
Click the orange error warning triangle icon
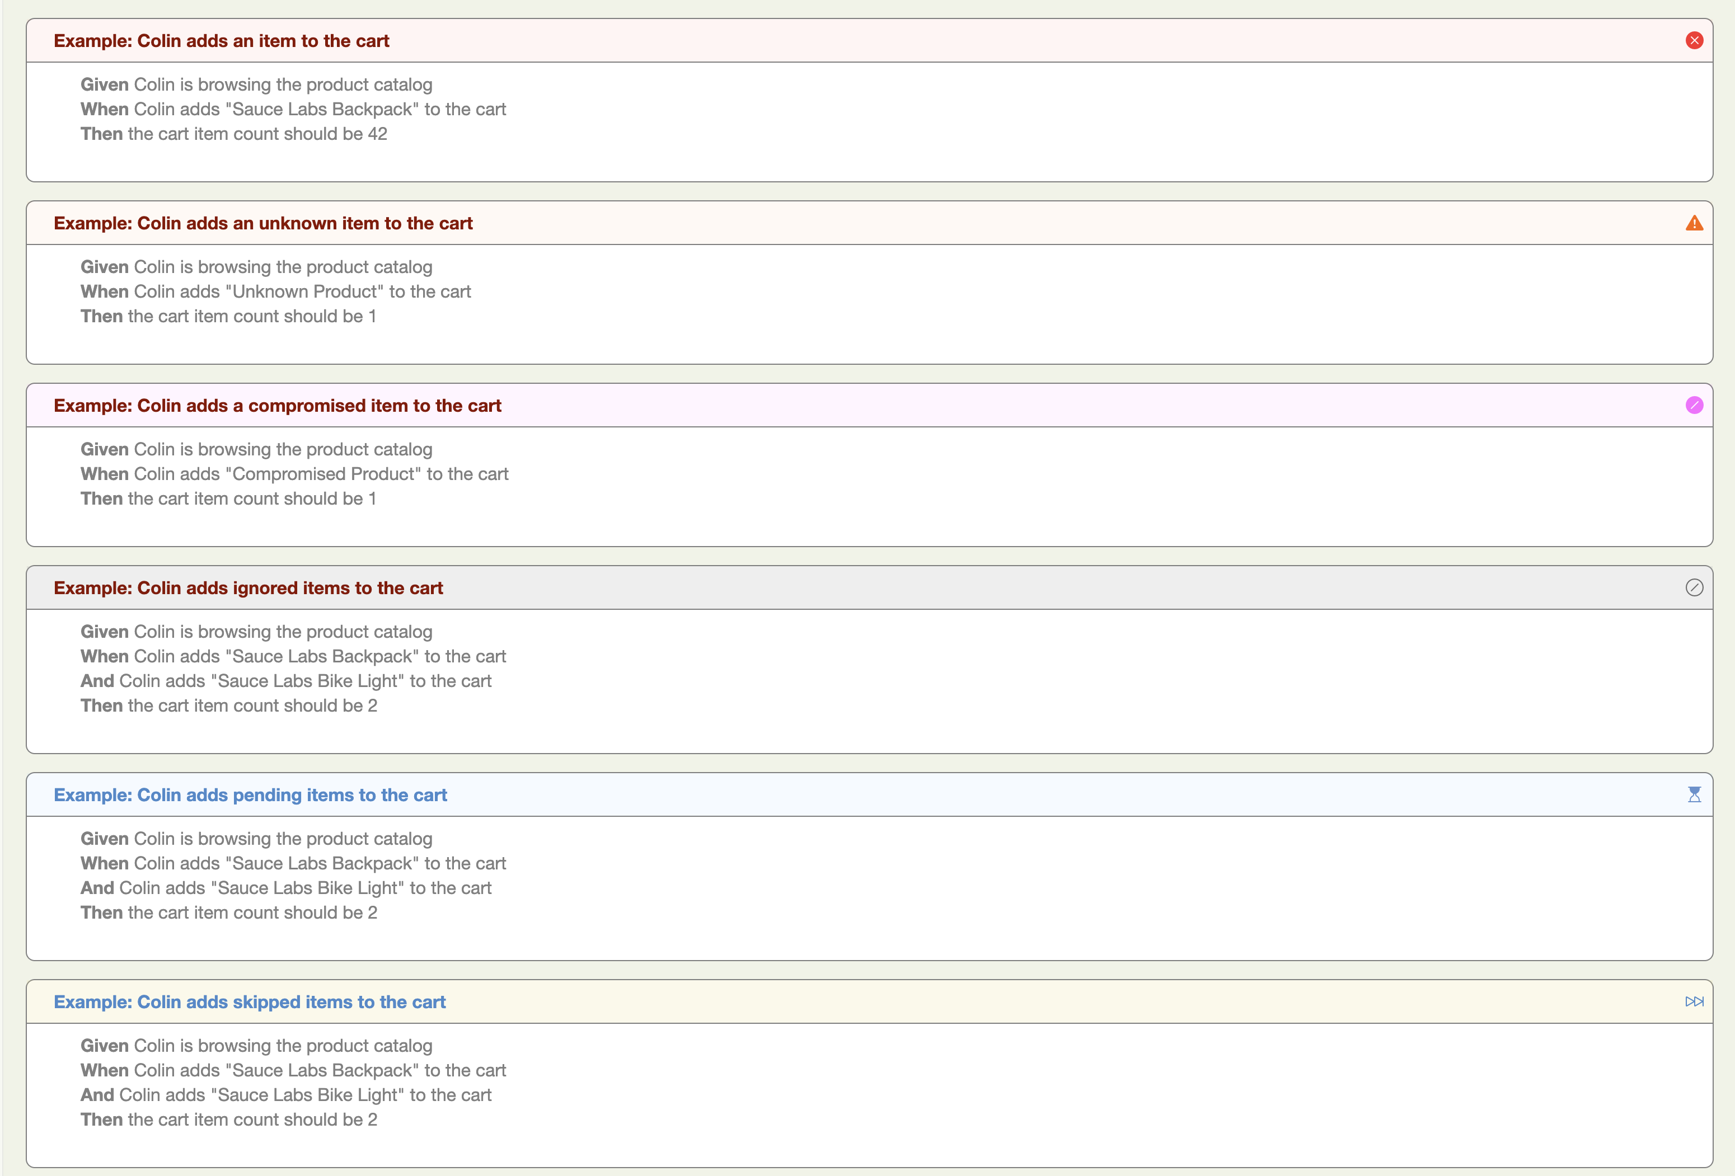tap(1694, 223)
